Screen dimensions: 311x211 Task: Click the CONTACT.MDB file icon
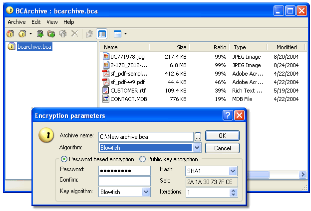pos(106,99)
